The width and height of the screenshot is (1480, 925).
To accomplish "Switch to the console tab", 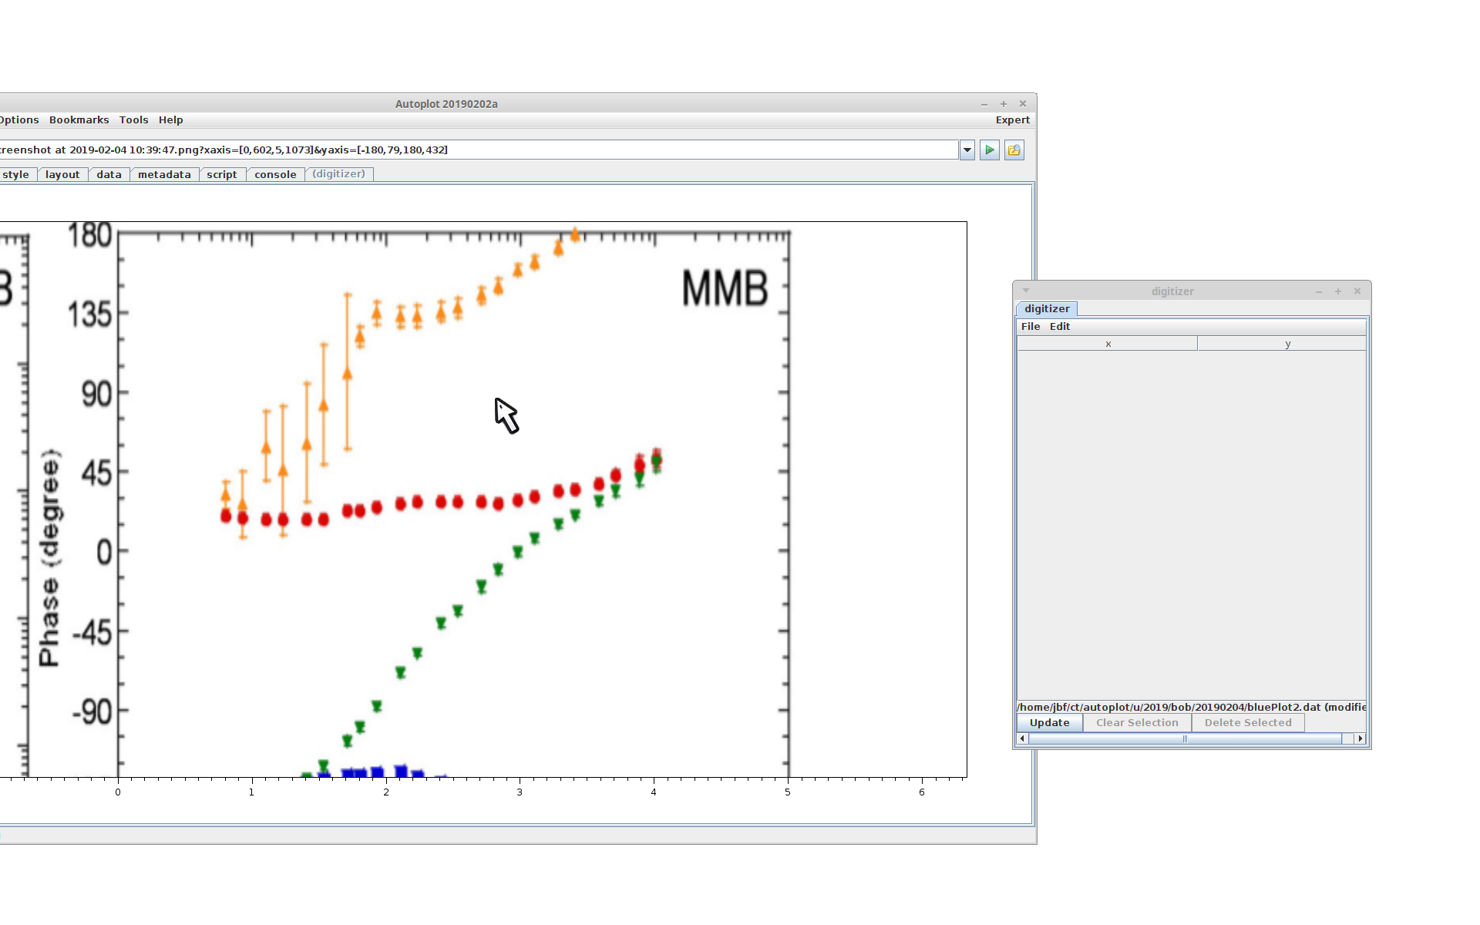I will [x=275, y=175].
